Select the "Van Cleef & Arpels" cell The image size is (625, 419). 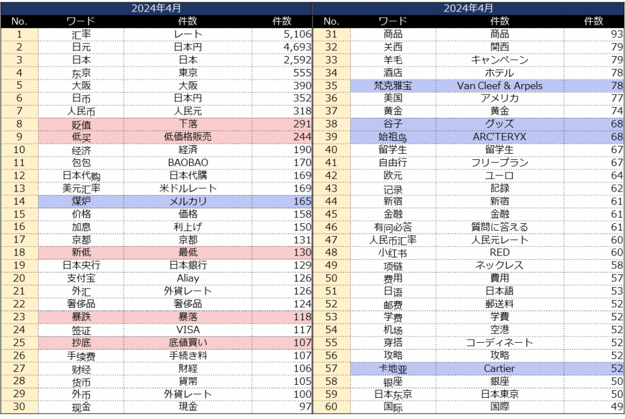click(499, 86)
